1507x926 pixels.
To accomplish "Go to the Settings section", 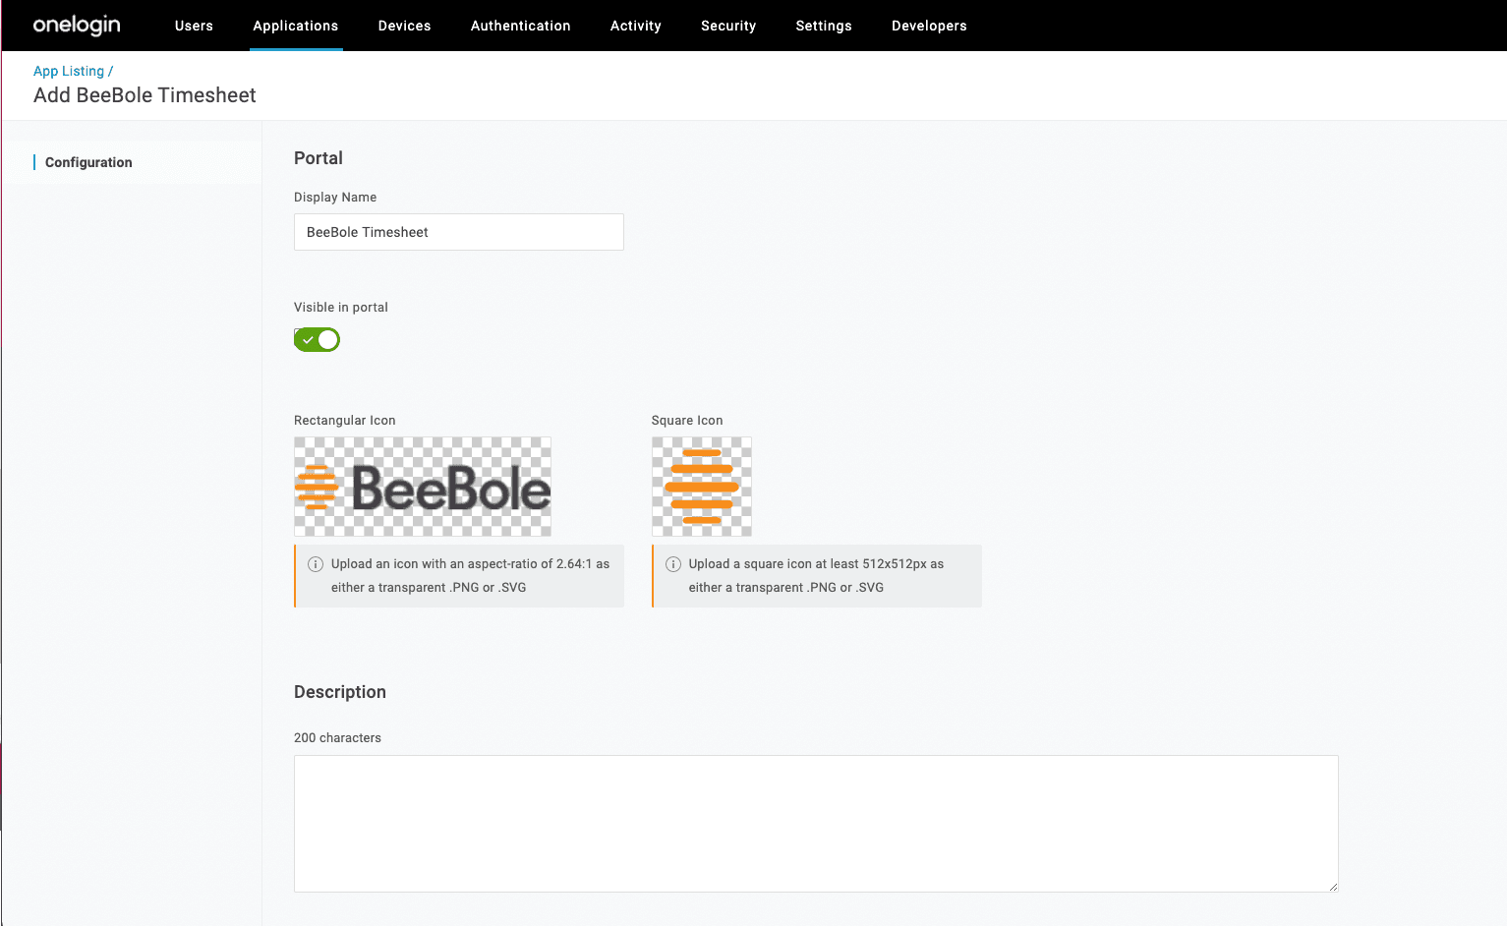I will pos(824,26).
